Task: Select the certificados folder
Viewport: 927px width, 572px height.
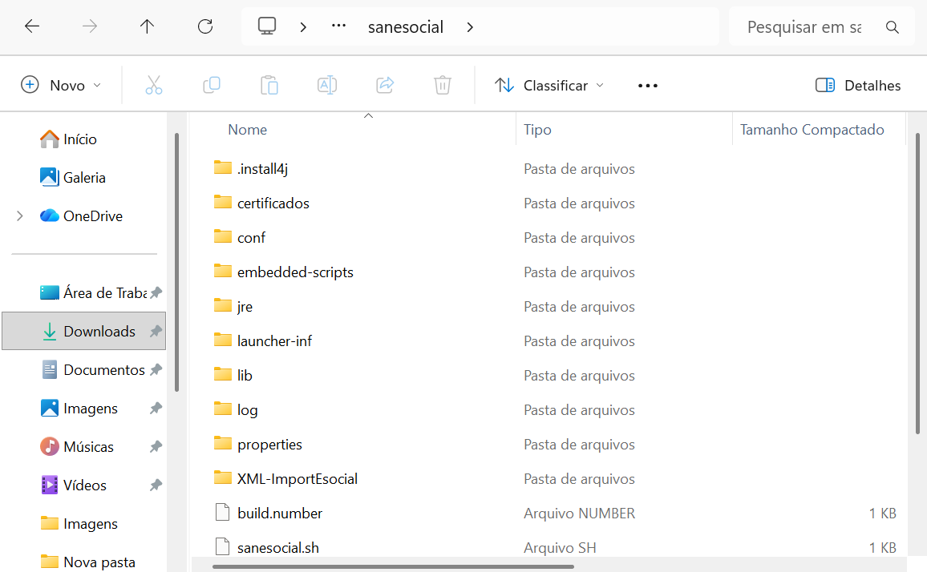Action: pos(273,203)
